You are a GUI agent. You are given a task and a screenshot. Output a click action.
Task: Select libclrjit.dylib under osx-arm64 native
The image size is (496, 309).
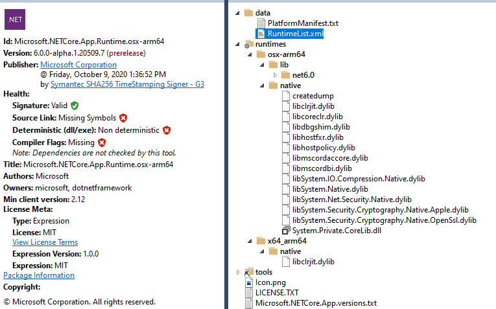pyautogui.click(x=313, y=106)
